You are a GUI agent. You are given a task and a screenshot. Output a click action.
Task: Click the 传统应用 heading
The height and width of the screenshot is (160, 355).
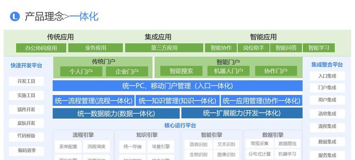tap(60, 37)
